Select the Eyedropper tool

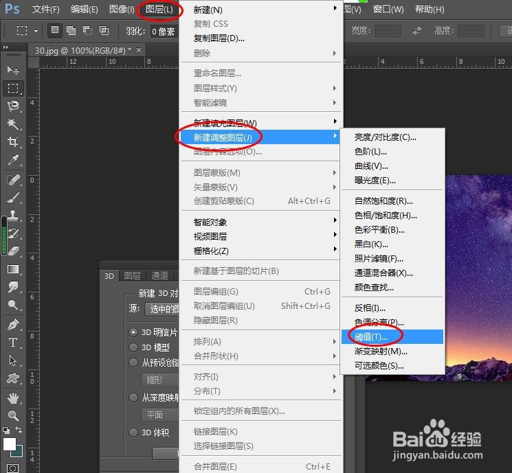13,159
